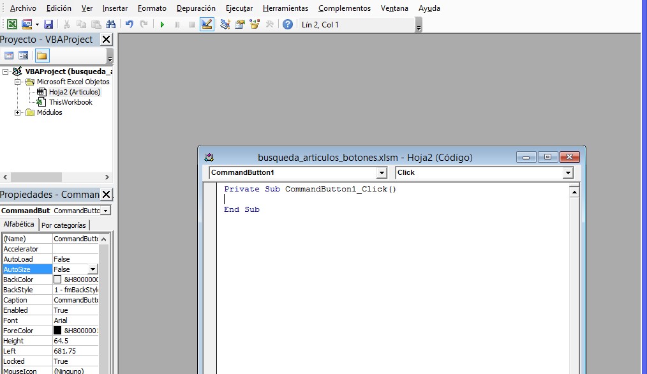Image resolution: width=647 pixels, height=374 pixels.
Task: Open the CommandButton1 object dropdown
Action: coord(382,173)
